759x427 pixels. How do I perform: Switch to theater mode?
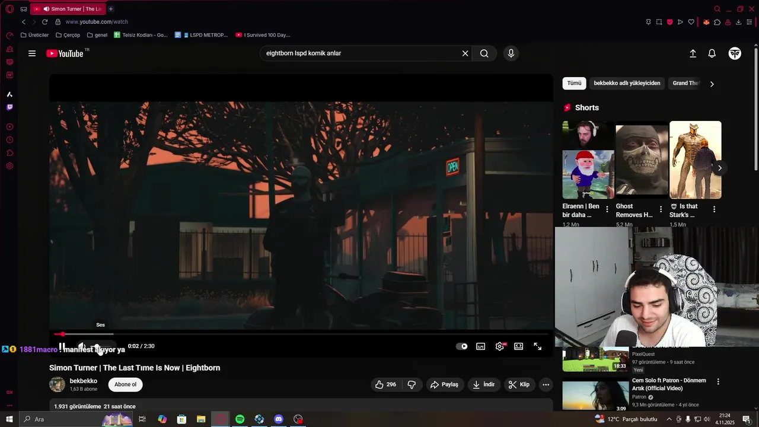(x=519, y=346)
